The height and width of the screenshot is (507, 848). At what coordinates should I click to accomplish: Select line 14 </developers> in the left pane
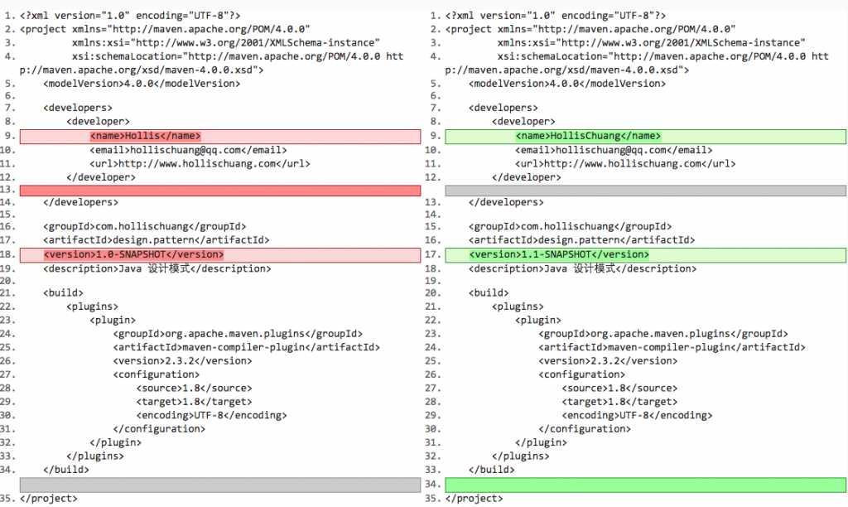coord(80,202)
